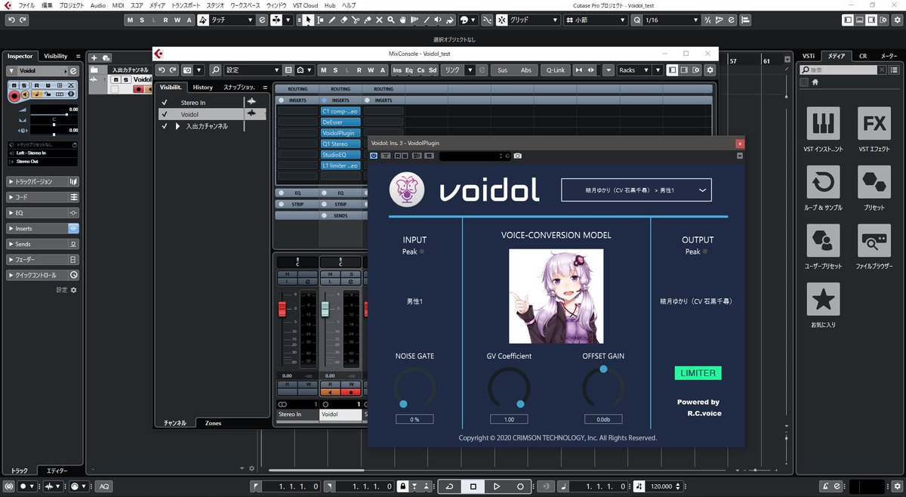Click NOISE GATE knob in Voidol

(414, 389)
